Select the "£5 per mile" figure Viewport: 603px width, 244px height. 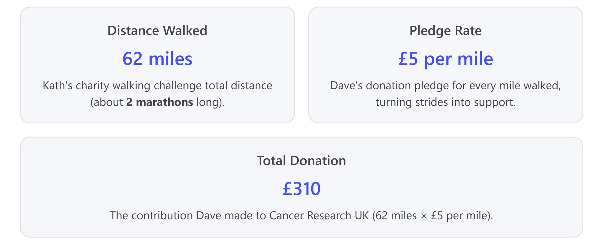pos(445,59)
